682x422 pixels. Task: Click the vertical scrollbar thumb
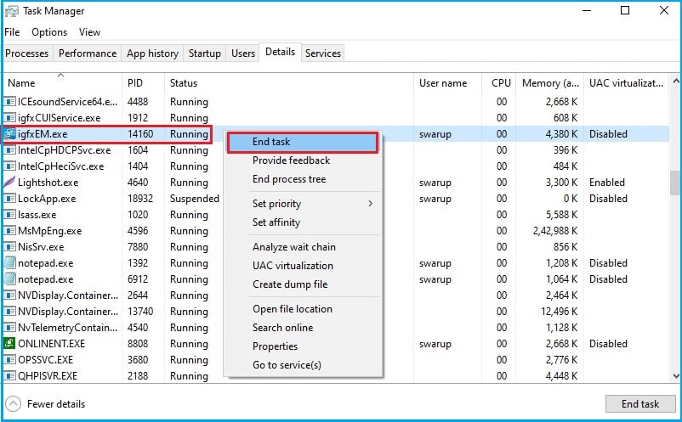point(675,183)
